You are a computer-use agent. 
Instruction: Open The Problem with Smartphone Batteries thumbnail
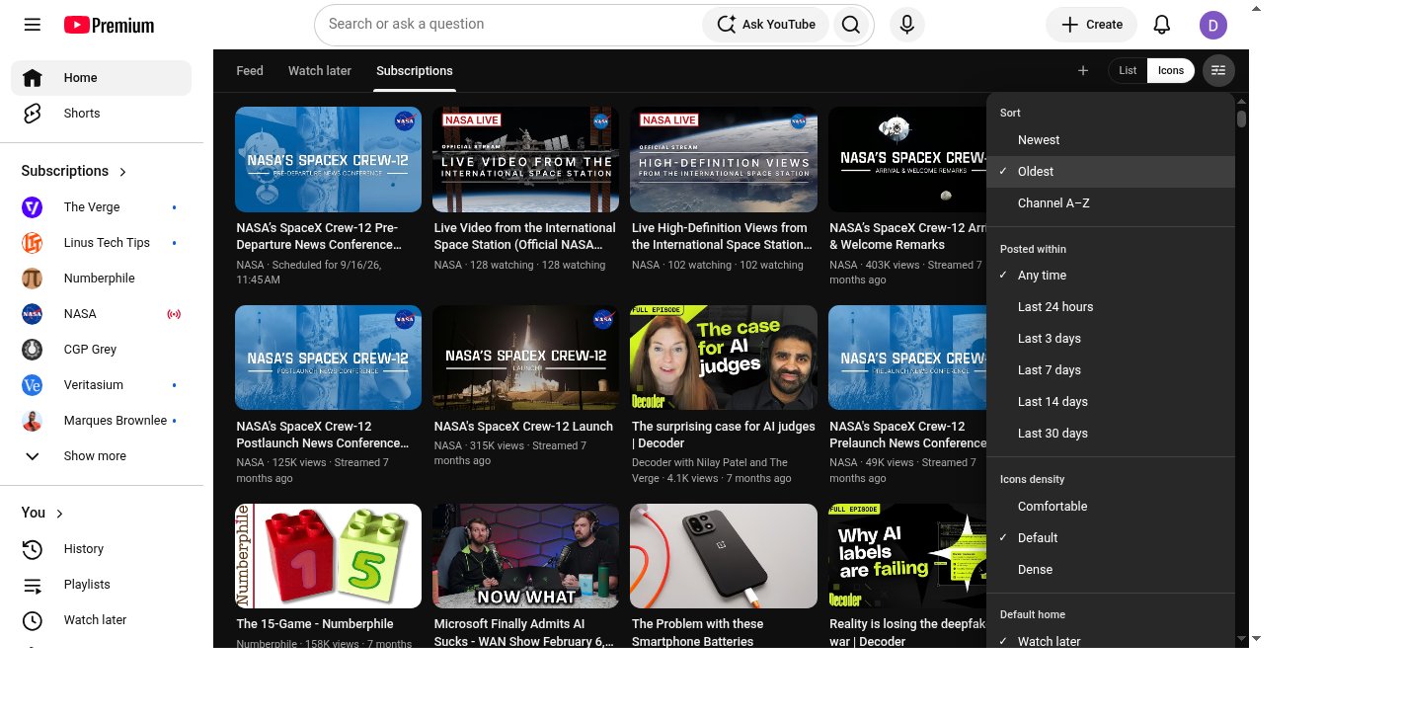tap(724, 556)
